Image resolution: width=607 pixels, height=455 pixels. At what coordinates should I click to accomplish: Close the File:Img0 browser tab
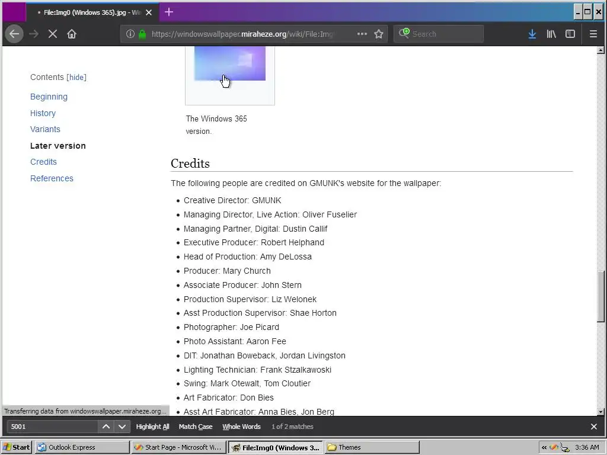coord(149,12)
